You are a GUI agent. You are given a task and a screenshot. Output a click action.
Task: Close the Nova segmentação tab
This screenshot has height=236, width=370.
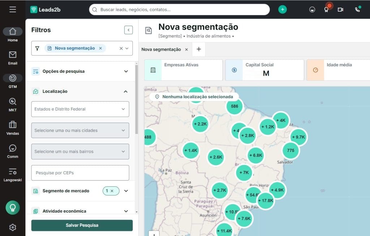(186, 50)
